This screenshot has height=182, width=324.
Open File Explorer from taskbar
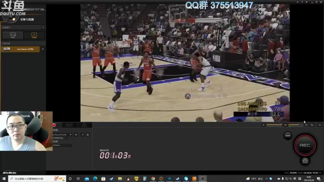click(120, 178)
